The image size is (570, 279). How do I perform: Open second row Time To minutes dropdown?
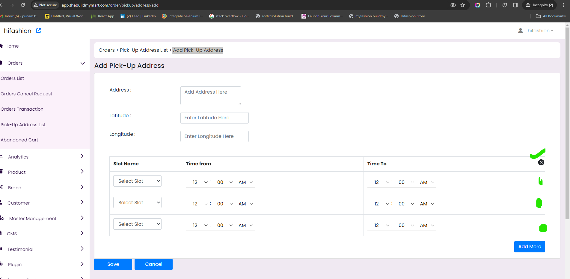tap(406, 204)
